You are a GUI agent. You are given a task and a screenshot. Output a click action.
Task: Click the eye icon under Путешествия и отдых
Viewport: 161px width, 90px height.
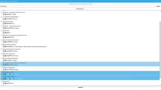pos(4,23)
